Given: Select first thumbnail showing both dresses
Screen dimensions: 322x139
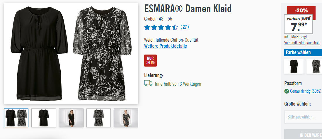Looking at the screenshot, I should [16, 118].
